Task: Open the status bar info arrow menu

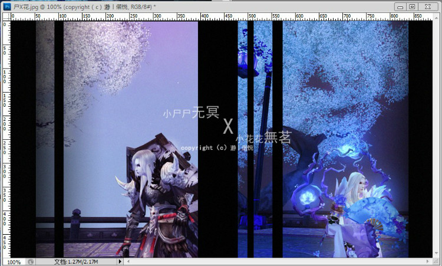Action: point(120,261)
